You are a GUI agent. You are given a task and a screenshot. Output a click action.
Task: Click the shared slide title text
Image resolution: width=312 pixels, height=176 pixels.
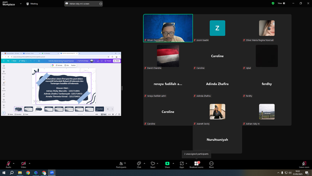click(64, 81)
